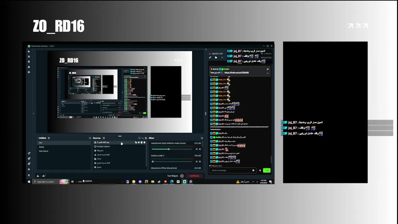Viewport: 398px width, 224px height.
Task: Open the Headphones audio settings gear
Action: (200, 149)
